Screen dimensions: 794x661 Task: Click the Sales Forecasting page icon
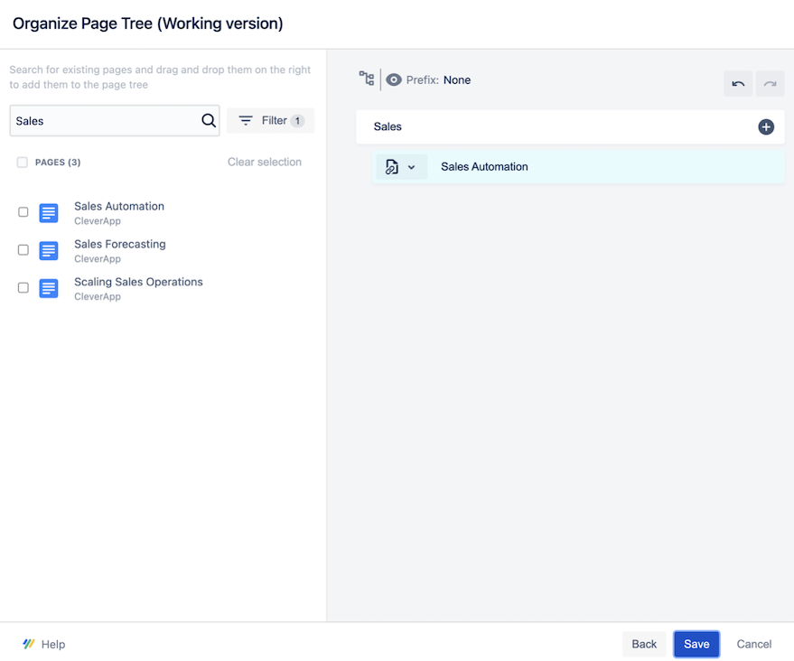[x=49, y=251]
